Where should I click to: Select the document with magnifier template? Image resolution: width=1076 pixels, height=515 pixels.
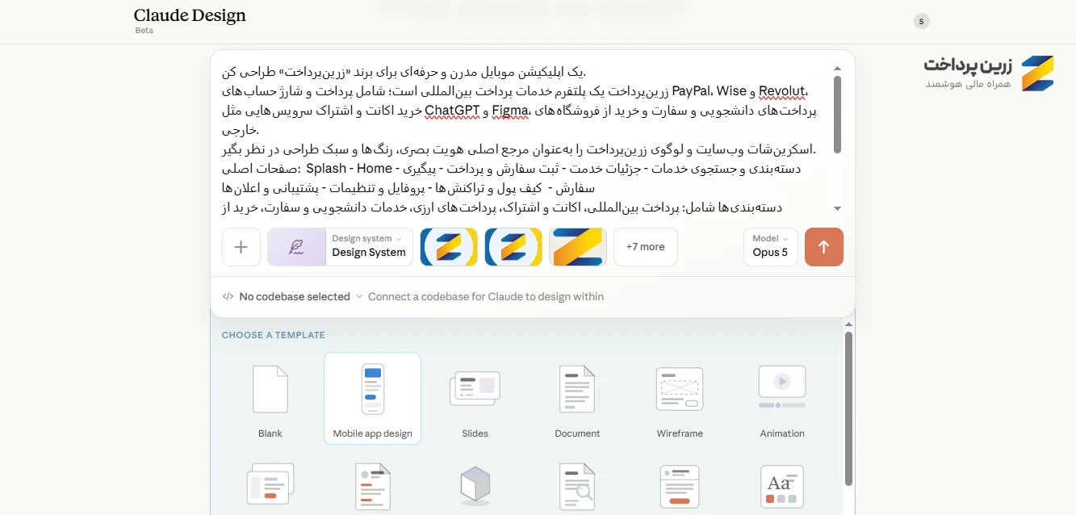click(x=577, y=485)
